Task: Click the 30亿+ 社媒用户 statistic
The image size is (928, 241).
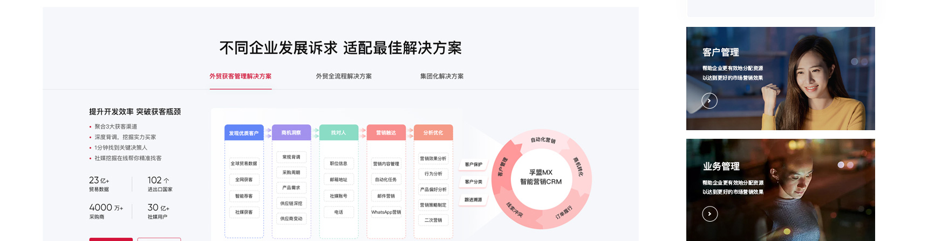Action: click(159, 211)
